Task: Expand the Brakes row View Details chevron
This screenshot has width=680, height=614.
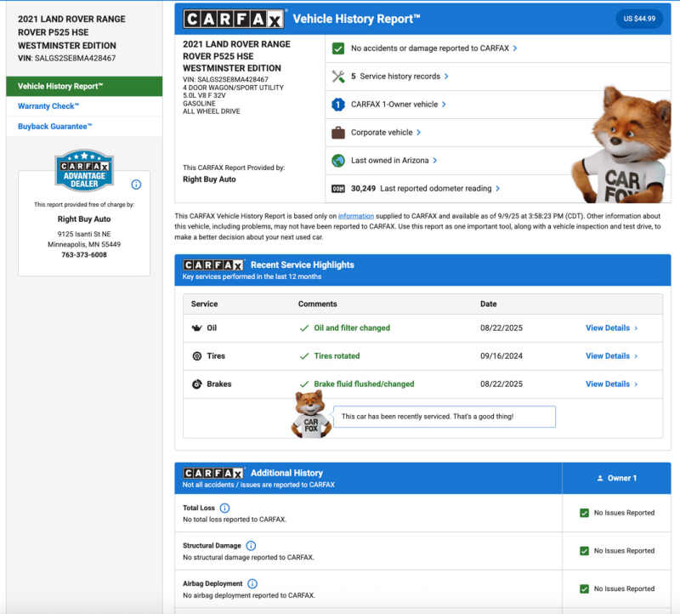Action: pyautogui.click(x=636, y=384)
